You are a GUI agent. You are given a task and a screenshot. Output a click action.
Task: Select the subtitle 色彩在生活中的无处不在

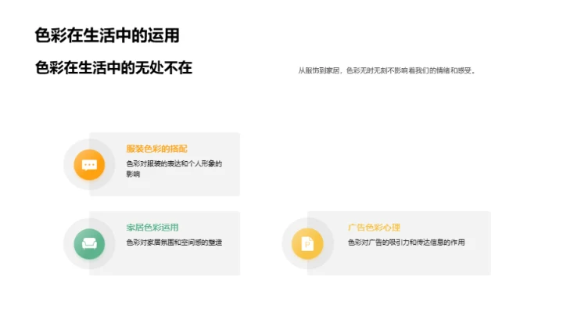114,68
